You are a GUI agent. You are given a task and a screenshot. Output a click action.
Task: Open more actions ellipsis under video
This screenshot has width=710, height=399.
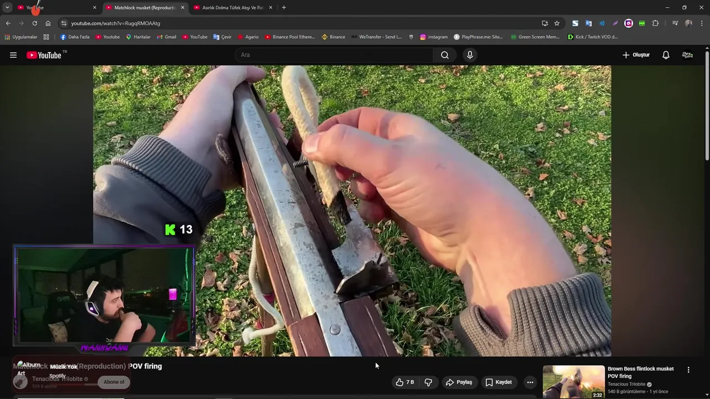530,382
